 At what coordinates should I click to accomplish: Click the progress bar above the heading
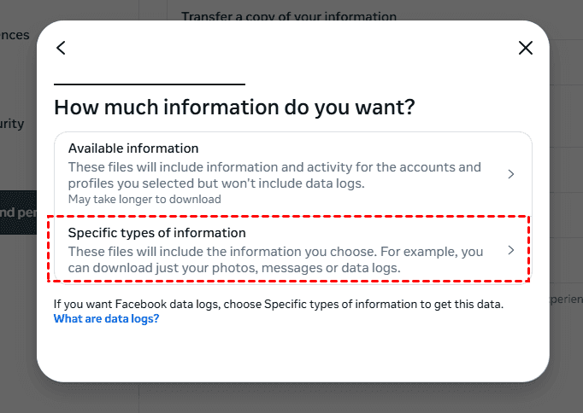point(150,84)
